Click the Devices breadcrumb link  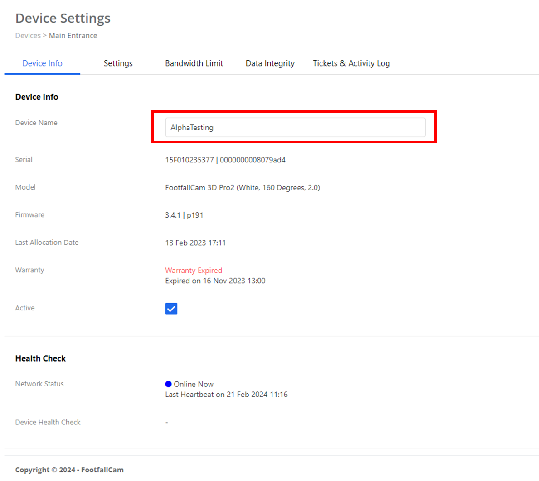tap(28, 36)
